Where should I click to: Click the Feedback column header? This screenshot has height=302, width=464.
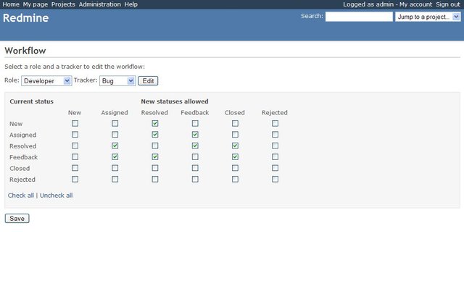click(x=195, y=112)
